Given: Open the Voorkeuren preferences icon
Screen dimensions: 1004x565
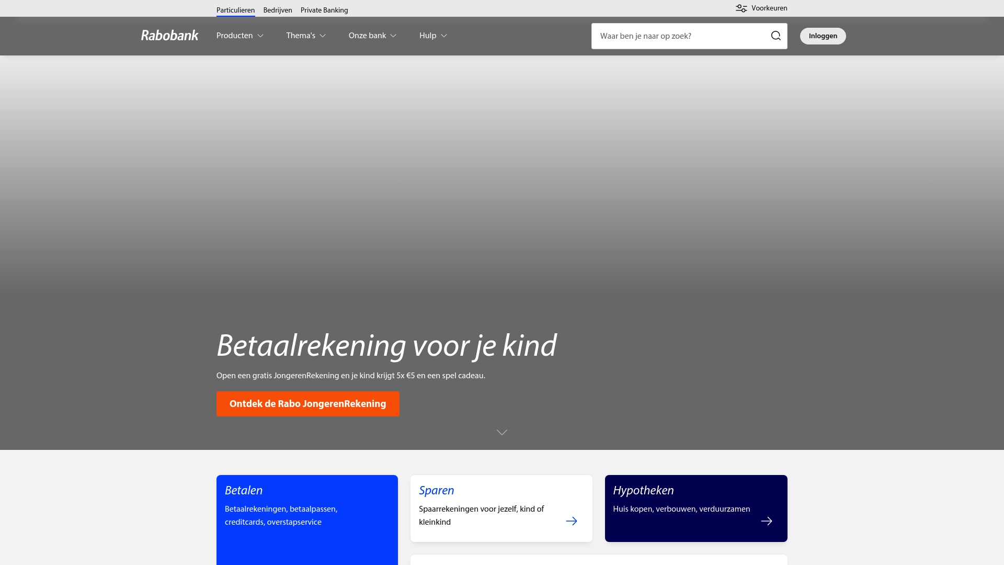Looking at the screenshot, I should point(741,8).
